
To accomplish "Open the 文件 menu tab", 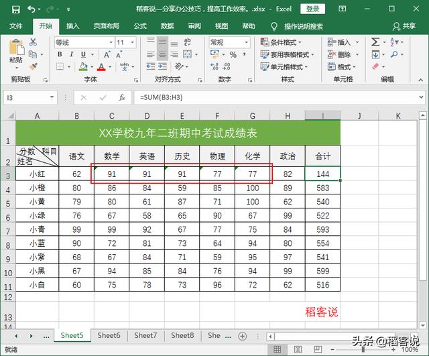I will (16, 26).
